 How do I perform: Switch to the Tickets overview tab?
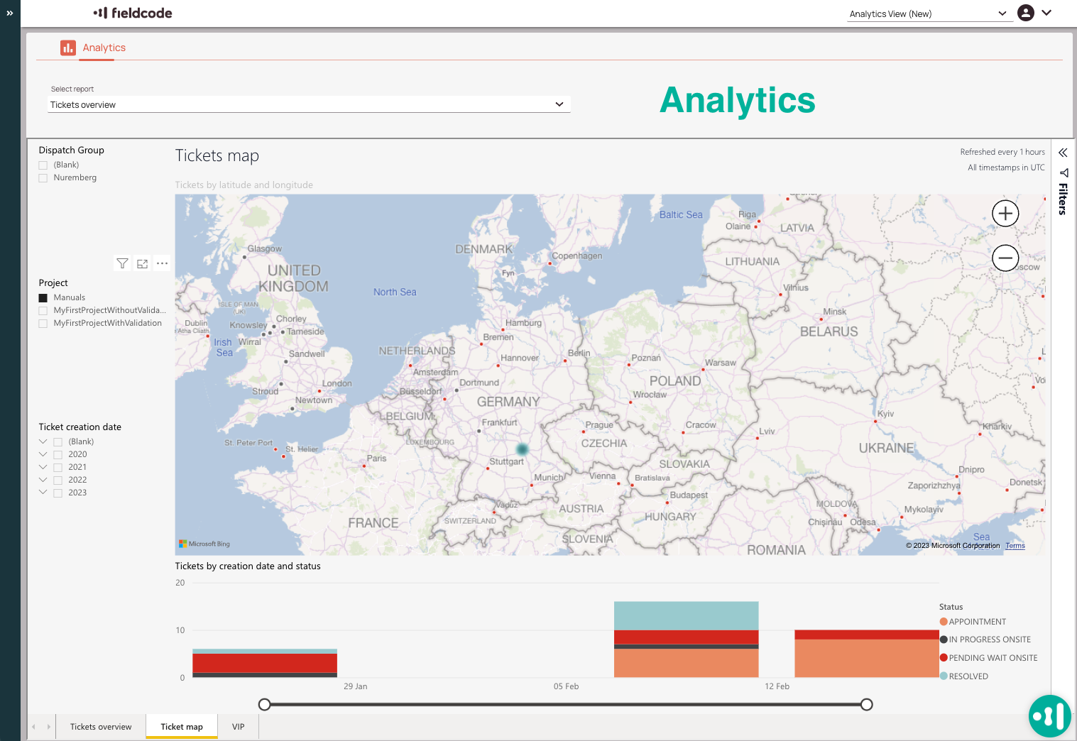[101, 727]
